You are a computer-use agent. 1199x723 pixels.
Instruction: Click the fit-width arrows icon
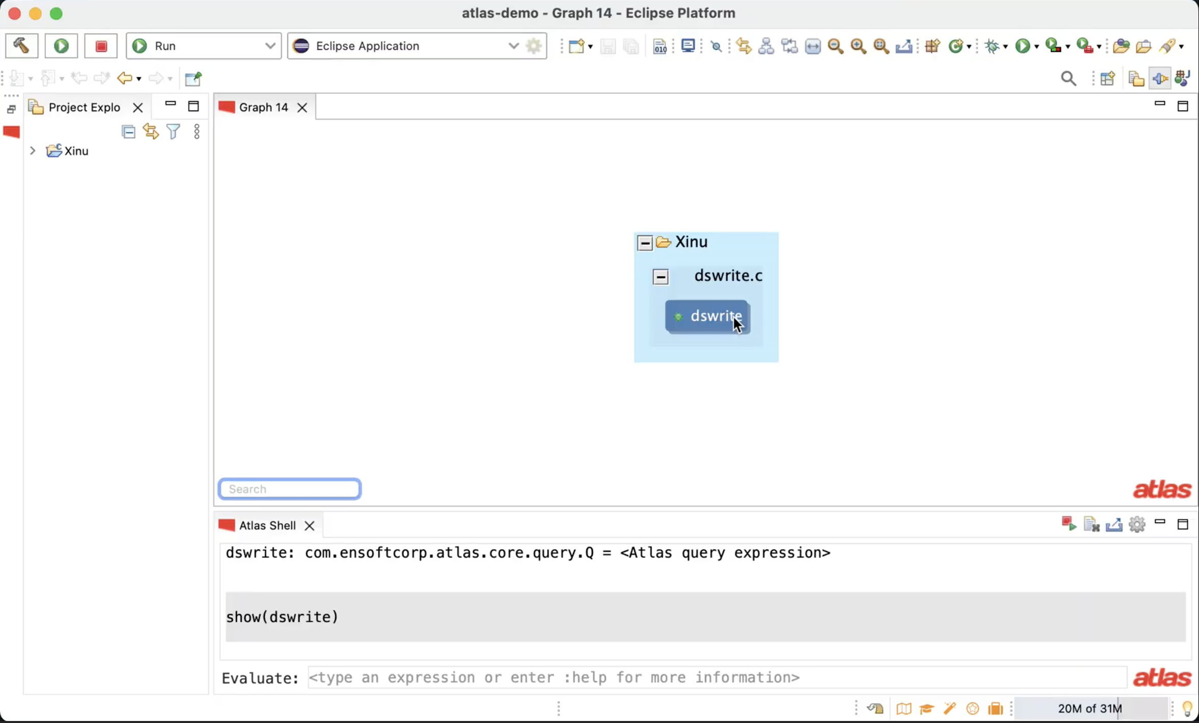[x=813, y=46]
